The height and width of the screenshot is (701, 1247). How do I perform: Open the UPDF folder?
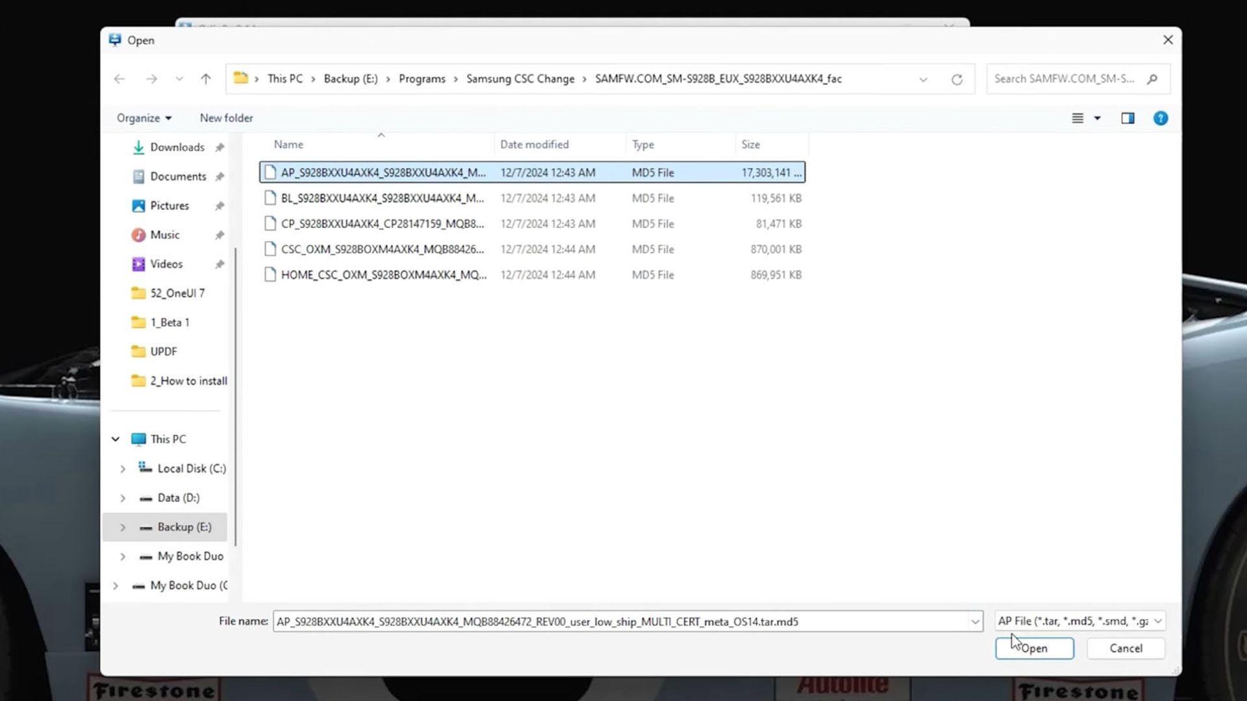[163, 352]
